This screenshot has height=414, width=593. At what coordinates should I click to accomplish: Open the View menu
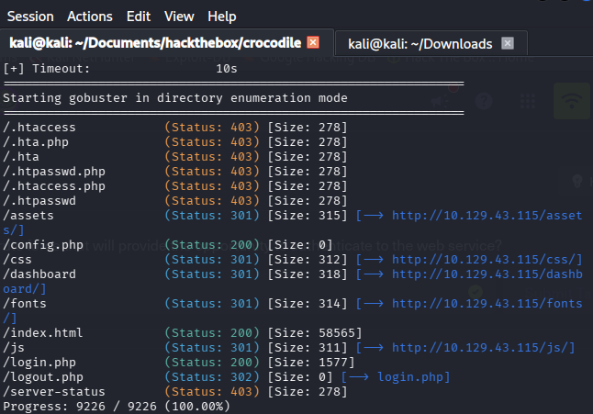tap(179, 17)
